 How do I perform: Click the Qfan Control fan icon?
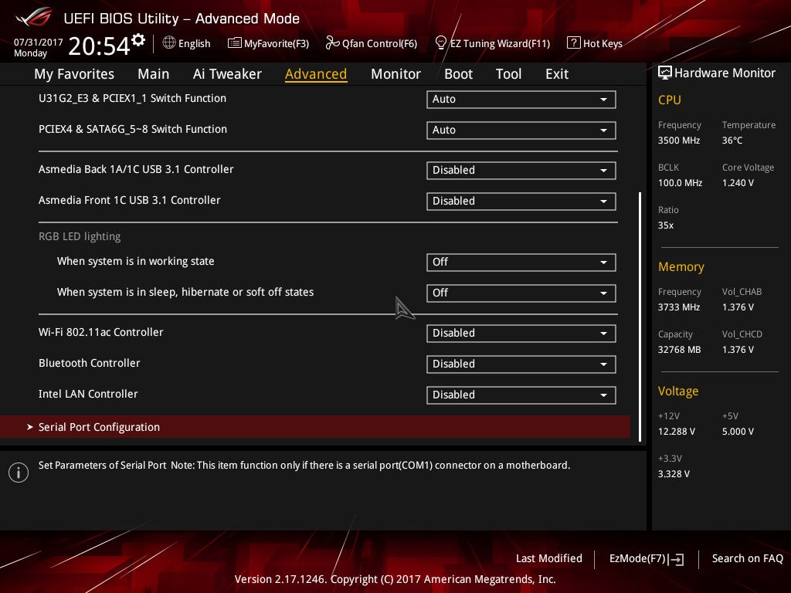pyautogui.click(x=332, y=43)
